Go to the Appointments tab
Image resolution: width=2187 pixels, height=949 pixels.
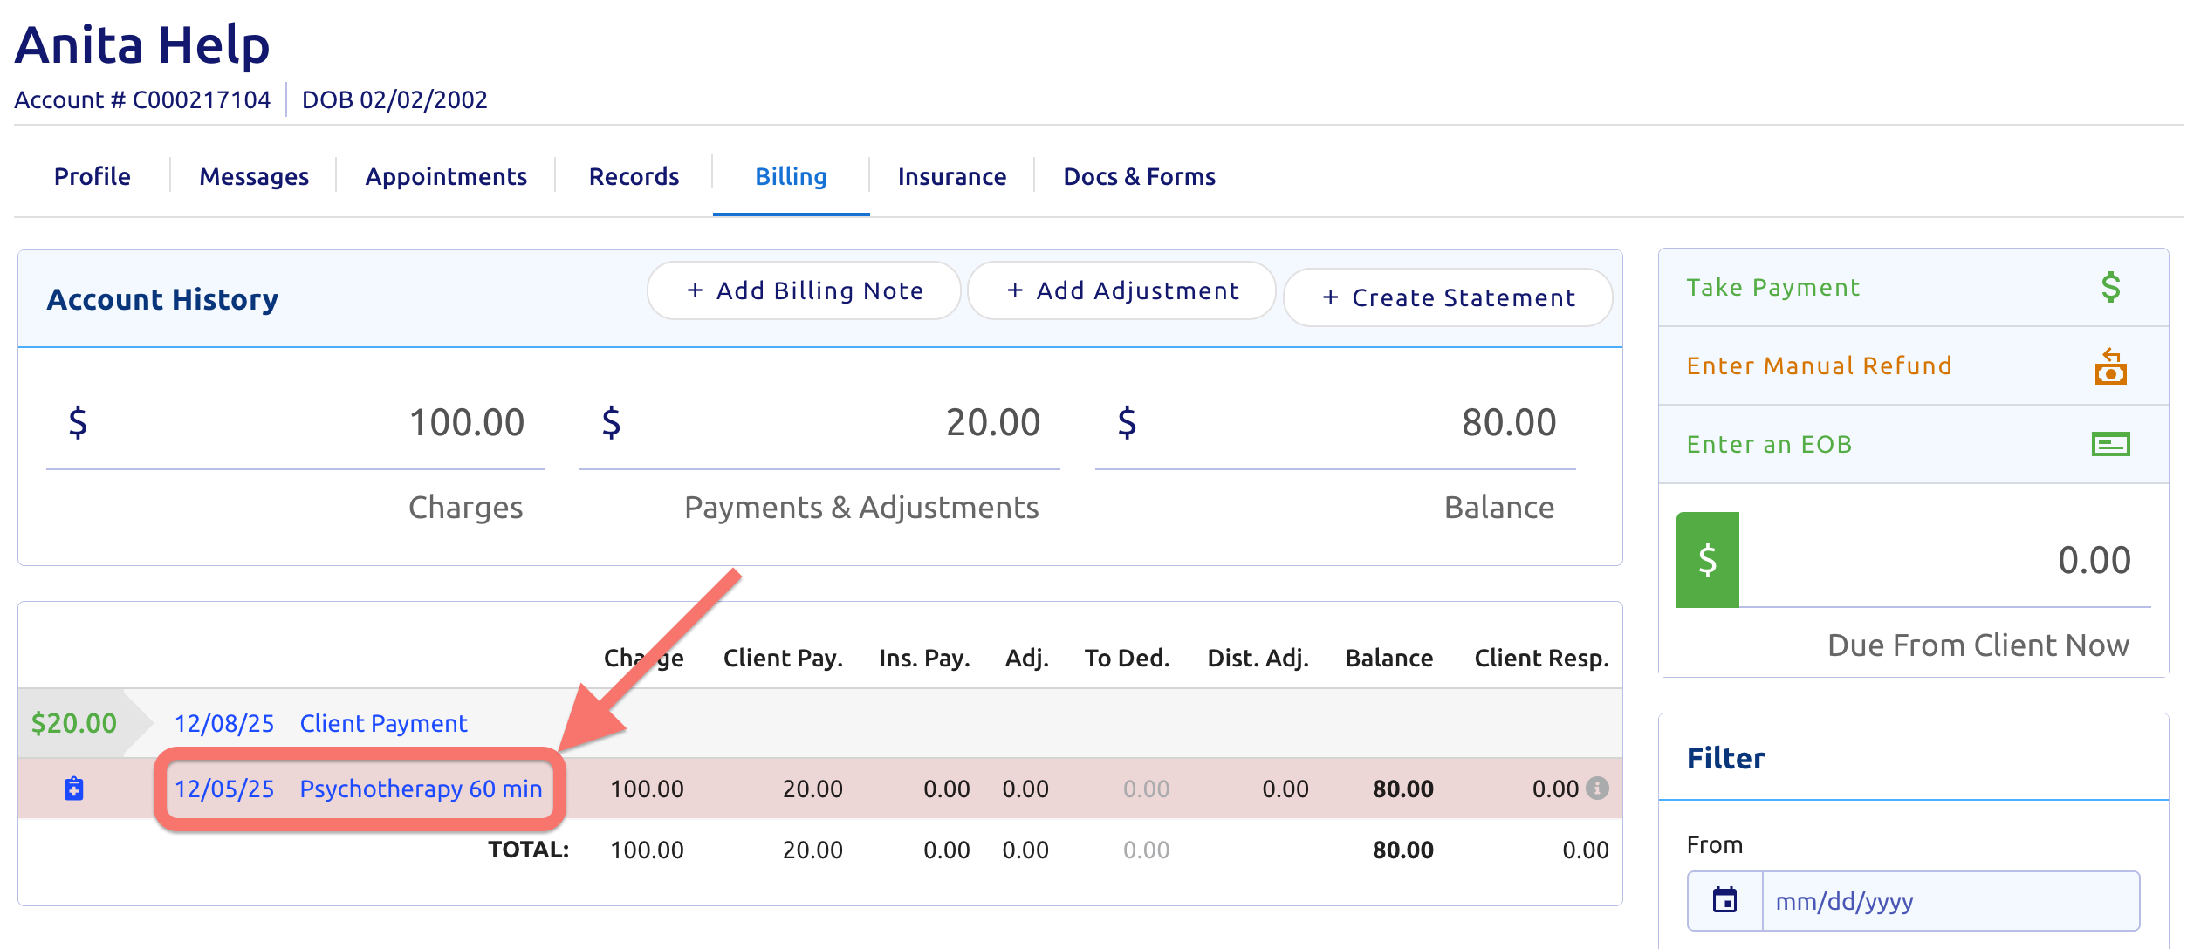pyautogui.click(x=446, y=177)
